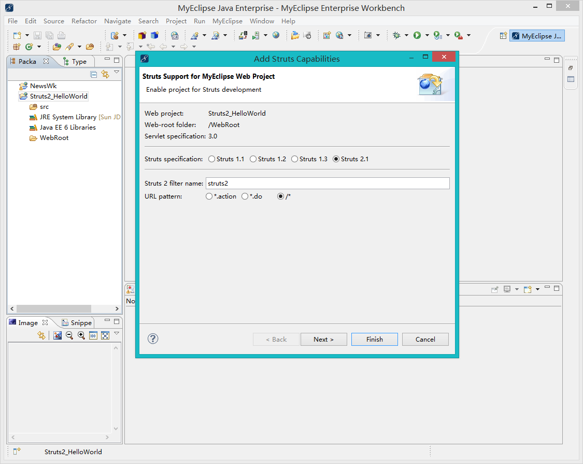Open the Screen Capture dropdown arrow
This screenshot has height=464, width=583.
tap(378, 35)
